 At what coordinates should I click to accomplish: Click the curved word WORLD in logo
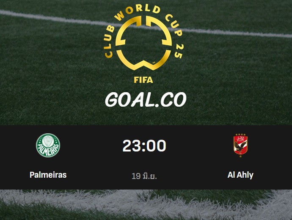click(x=137, y=12)
